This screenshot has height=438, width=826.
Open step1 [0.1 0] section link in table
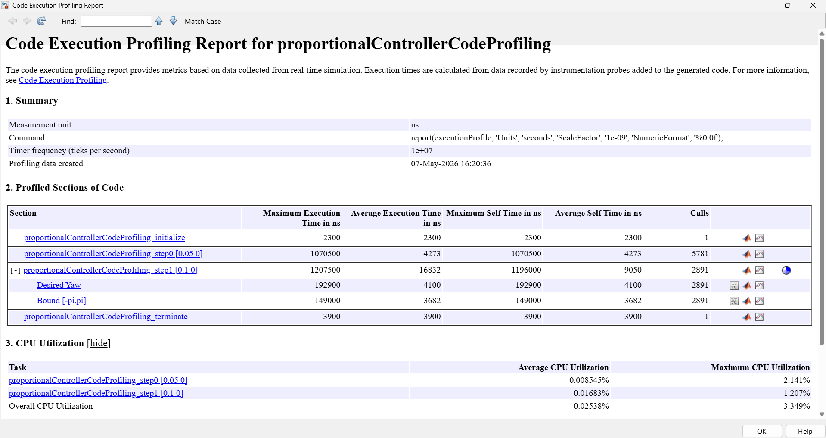pyautogui.click(x=111, y=270)
